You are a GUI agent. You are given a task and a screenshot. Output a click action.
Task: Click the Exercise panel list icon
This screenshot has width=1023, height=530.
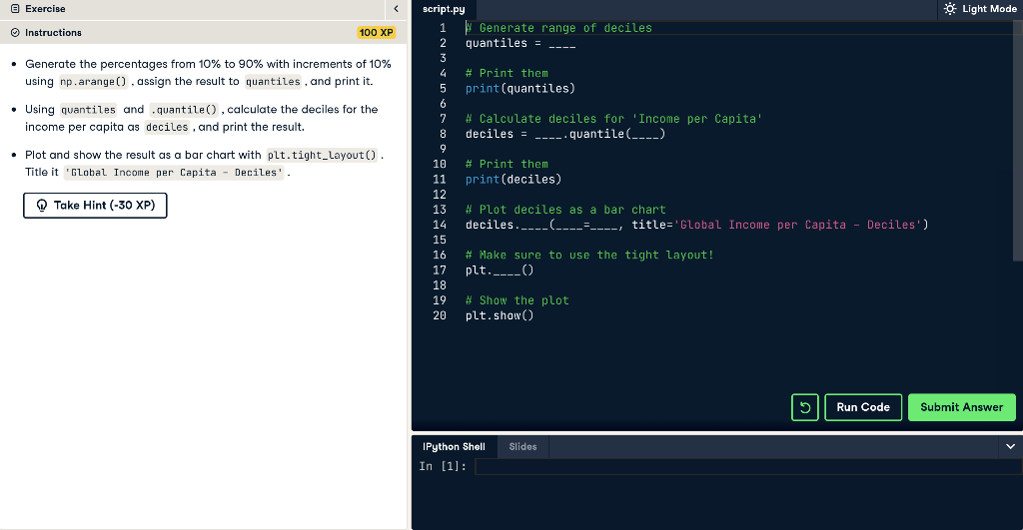click(15, 9)
